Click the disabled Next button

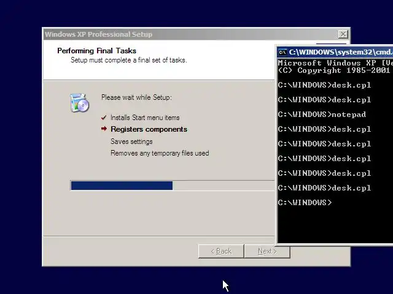pos(267,251)
